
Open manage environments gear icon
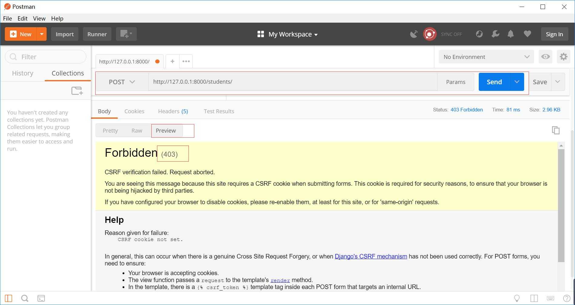click(563, 57)
